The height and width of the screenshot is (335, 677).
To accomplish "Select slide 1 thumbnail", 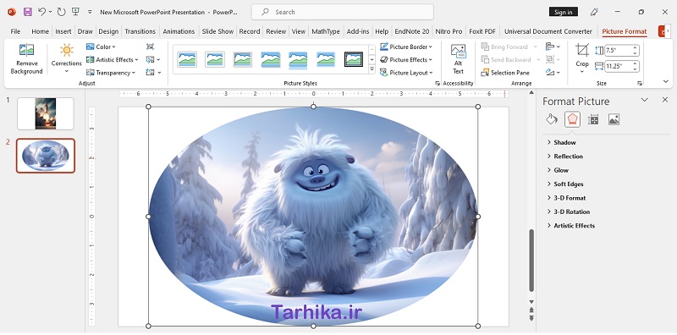I will tap(46, 113).
